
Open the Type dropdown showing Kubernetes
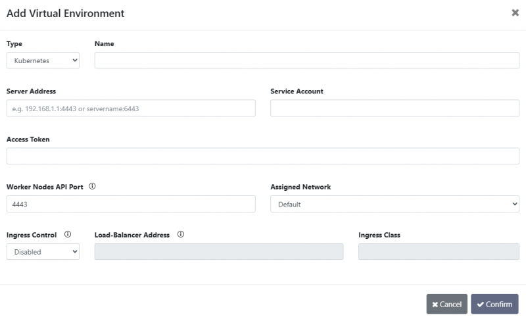(x=43, y=61)
